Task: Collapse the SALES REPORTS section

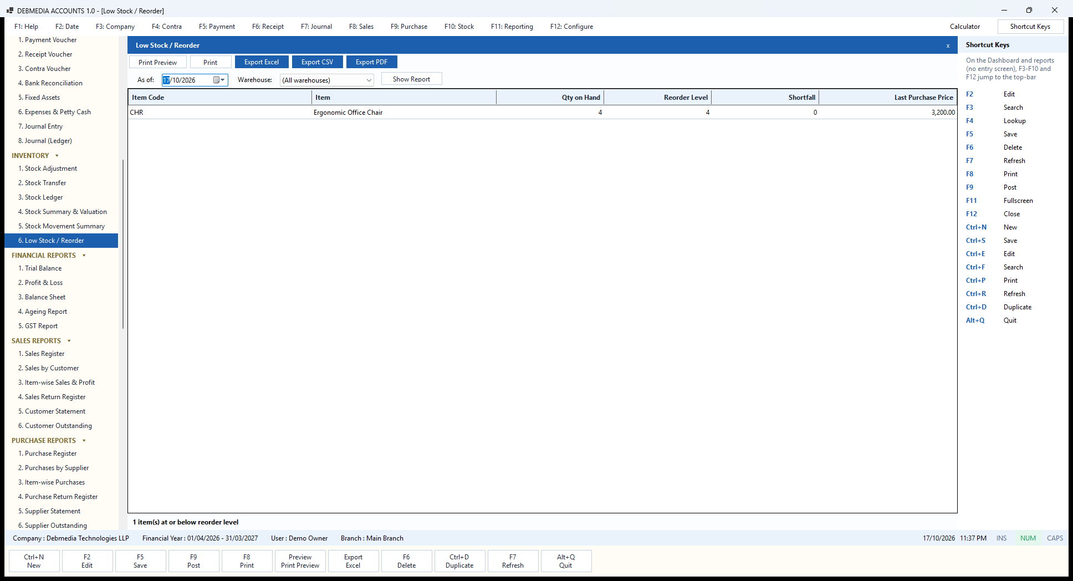Action: [x=69, y=341]
